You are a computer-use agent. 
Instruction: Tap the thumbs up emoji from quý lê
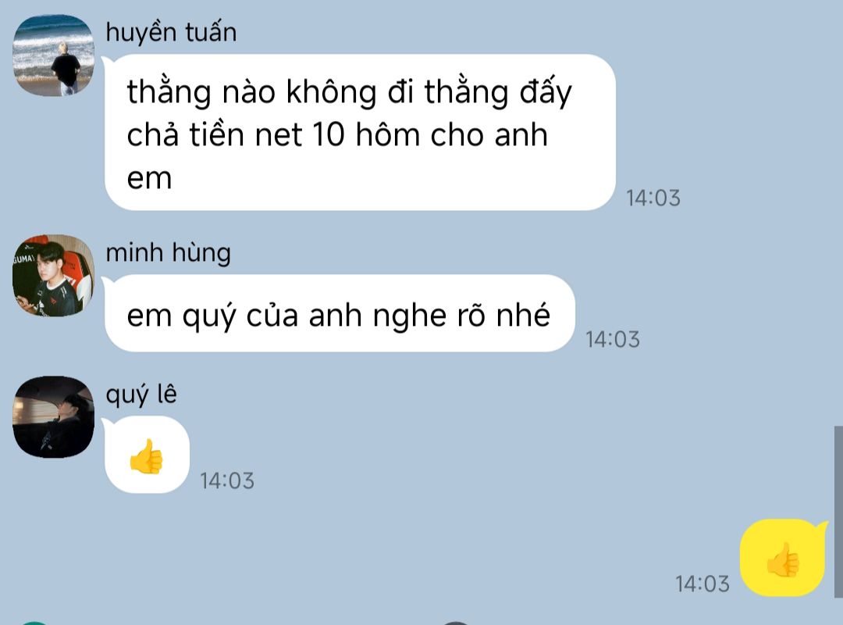pos(146,455)
